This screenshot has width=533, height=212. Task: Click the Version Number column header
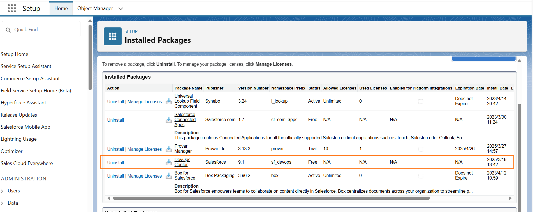pos(253,88)
